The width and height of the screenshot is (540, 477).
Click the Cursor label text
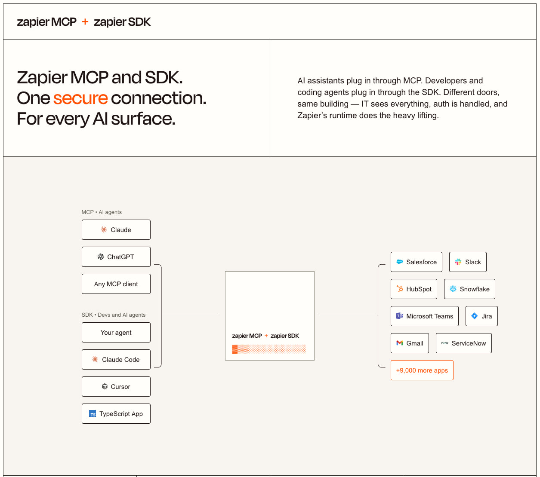click(x=120, y=387)
